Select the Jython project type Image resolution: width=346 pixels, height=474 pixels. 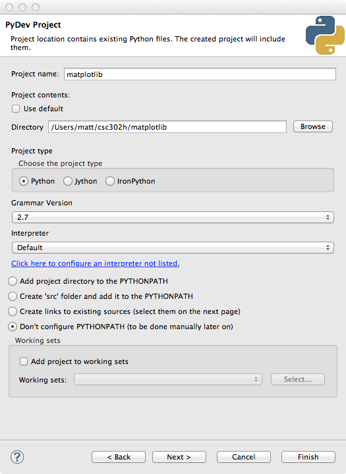(68, 181)
